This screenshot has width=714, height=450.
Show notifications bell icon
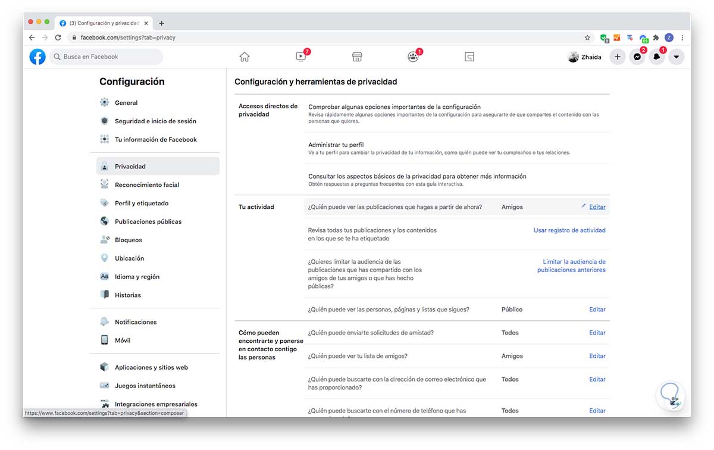click(657, 57)
